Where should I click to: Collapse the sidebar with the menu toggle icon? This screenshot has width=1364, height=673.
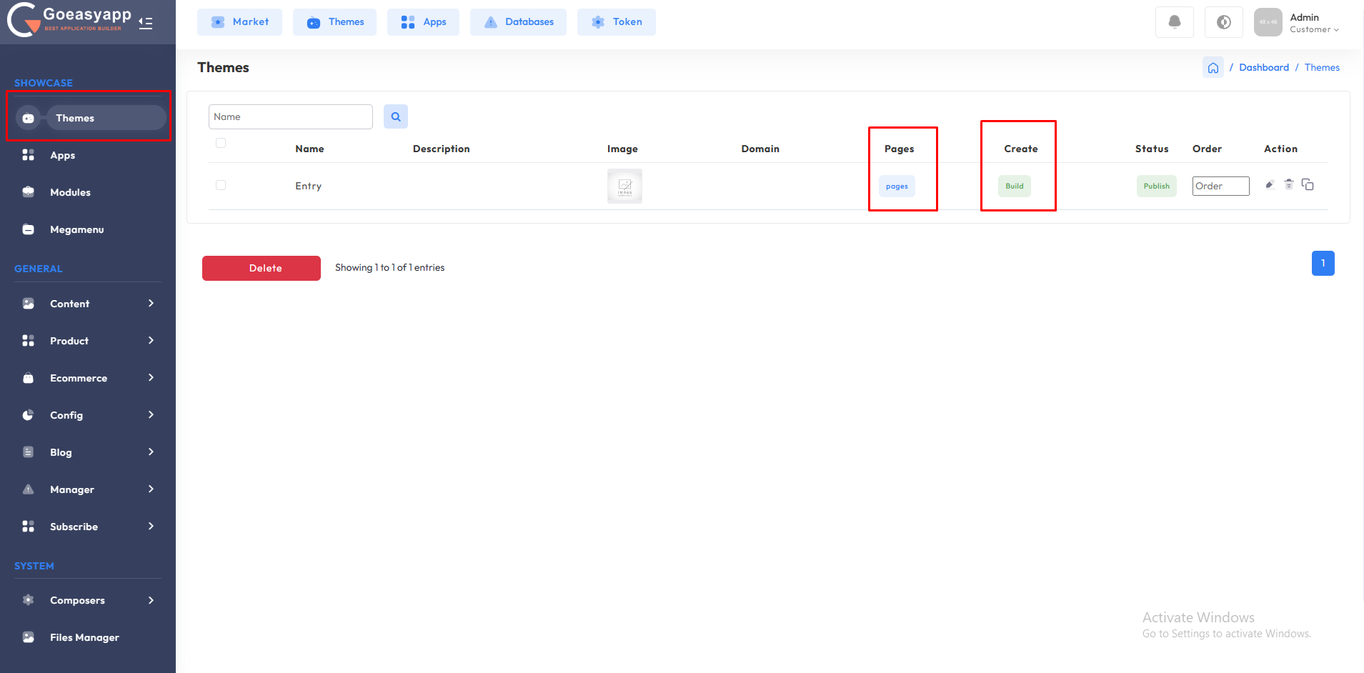point(146,23)
